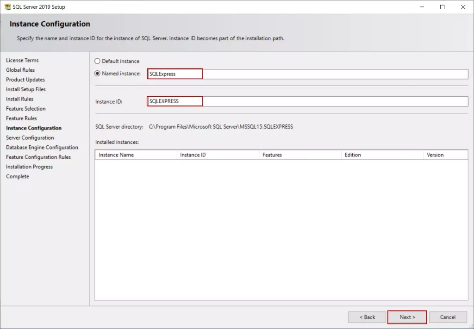Click the Named instance text field

point(307,74)
